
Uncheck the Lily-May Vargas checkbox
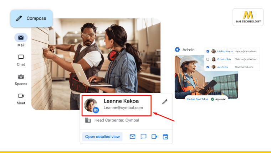pos(208,51)
